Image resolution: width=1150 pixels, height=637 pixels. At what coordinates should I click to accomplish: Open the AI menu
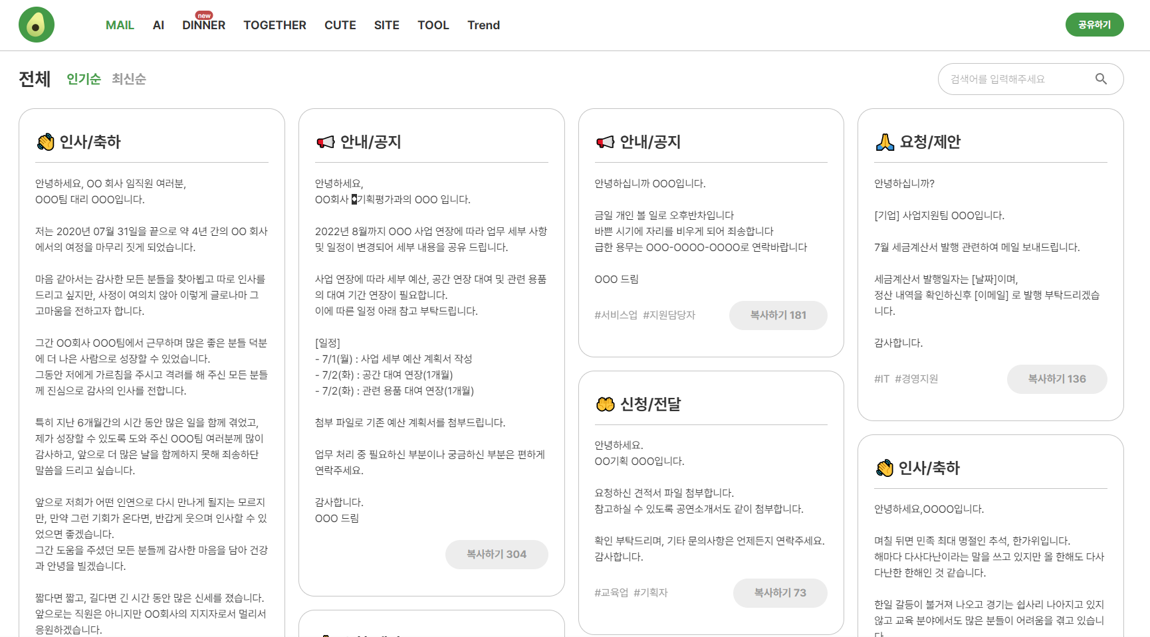pyautogui.click(x=158, y=25)
